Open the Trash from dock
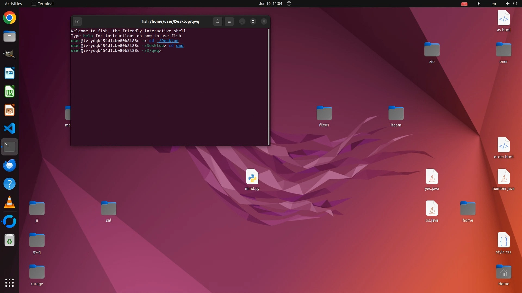This screenshot has height=293, width=522. click(x=10, y=240)
